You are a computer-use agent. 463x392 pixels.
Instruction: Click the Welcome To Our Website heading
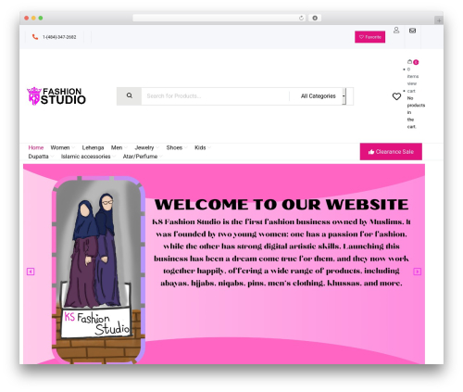point(282,205)
